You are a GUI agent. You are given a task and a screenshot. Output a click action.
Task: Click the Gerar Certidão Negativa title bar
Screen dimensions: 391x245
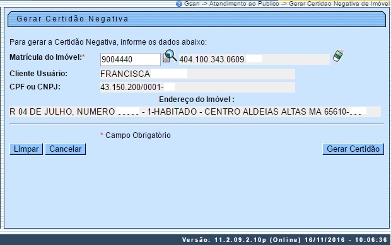point(197,19)
